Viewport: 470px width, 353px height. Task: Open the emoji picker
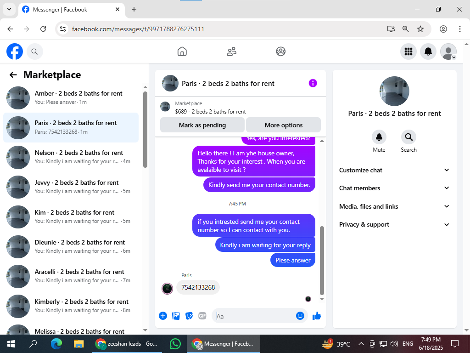click(x=300, y=316)
